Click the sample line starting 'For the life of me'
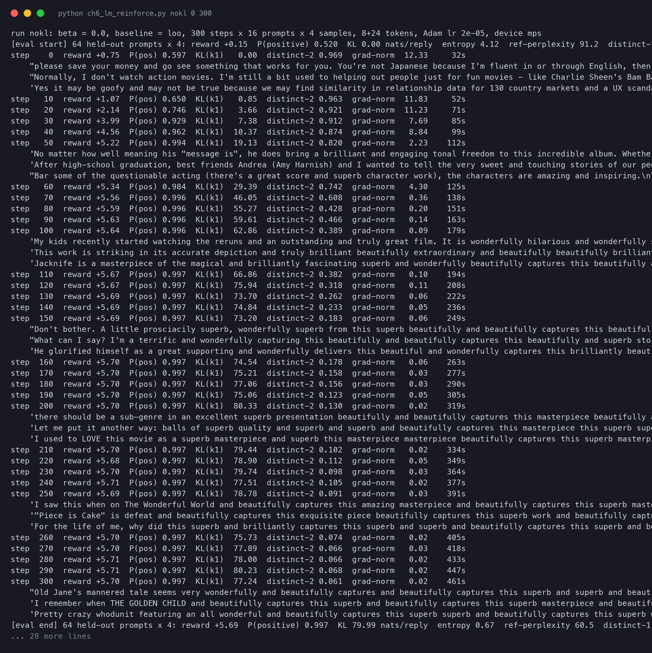Screen dimensions: 652x653 [340, 527]
